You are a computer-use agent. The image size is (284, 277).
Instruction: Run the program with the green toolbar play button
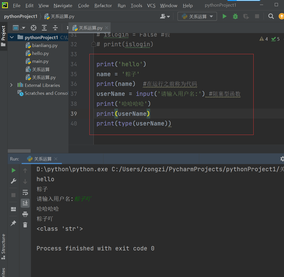224,16
